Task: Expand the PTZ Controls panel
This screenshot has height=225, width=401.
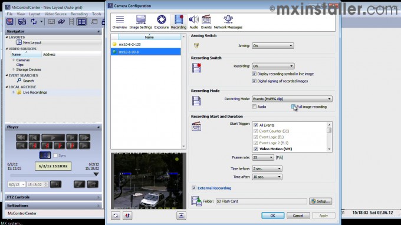Action: (53, 197)
